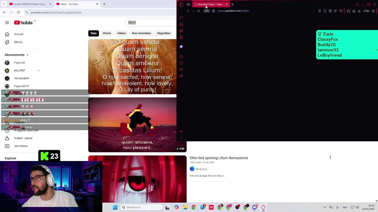Close the lilium - YouTube Chrome tab
This screenshot has width=378, height=212.
coord(97,4)
